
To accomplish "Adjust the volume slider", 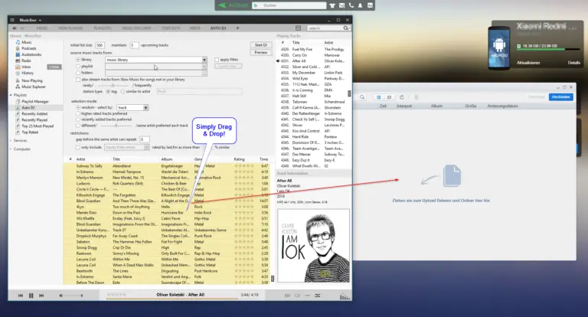I will 74,296.
